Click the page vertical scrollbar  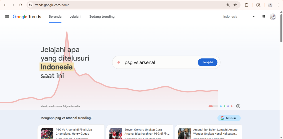(x=281, y=28)
